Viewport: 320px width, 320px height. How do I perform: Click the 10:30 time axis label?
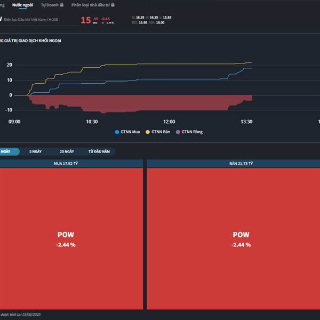(x=92, y=122)
